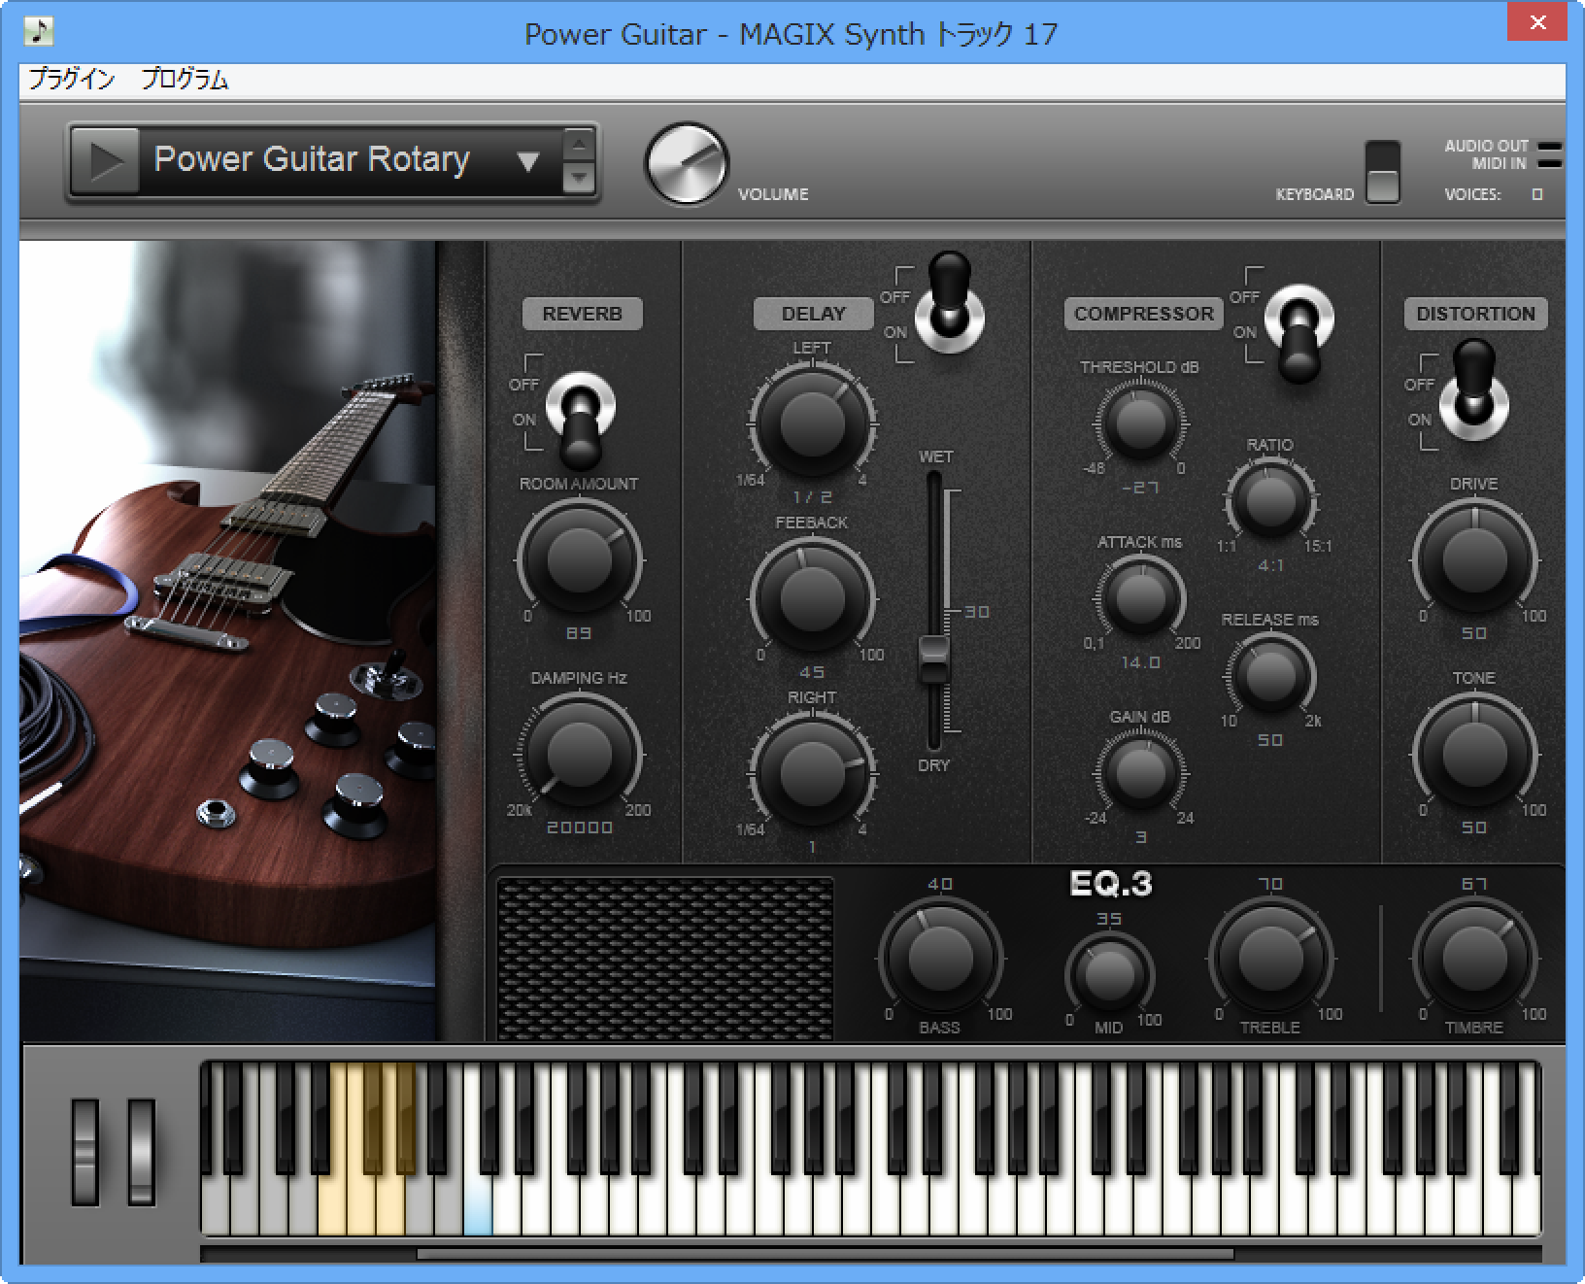
Task: Click the DAMPING value 20000
Action: (x=580, y=828)
